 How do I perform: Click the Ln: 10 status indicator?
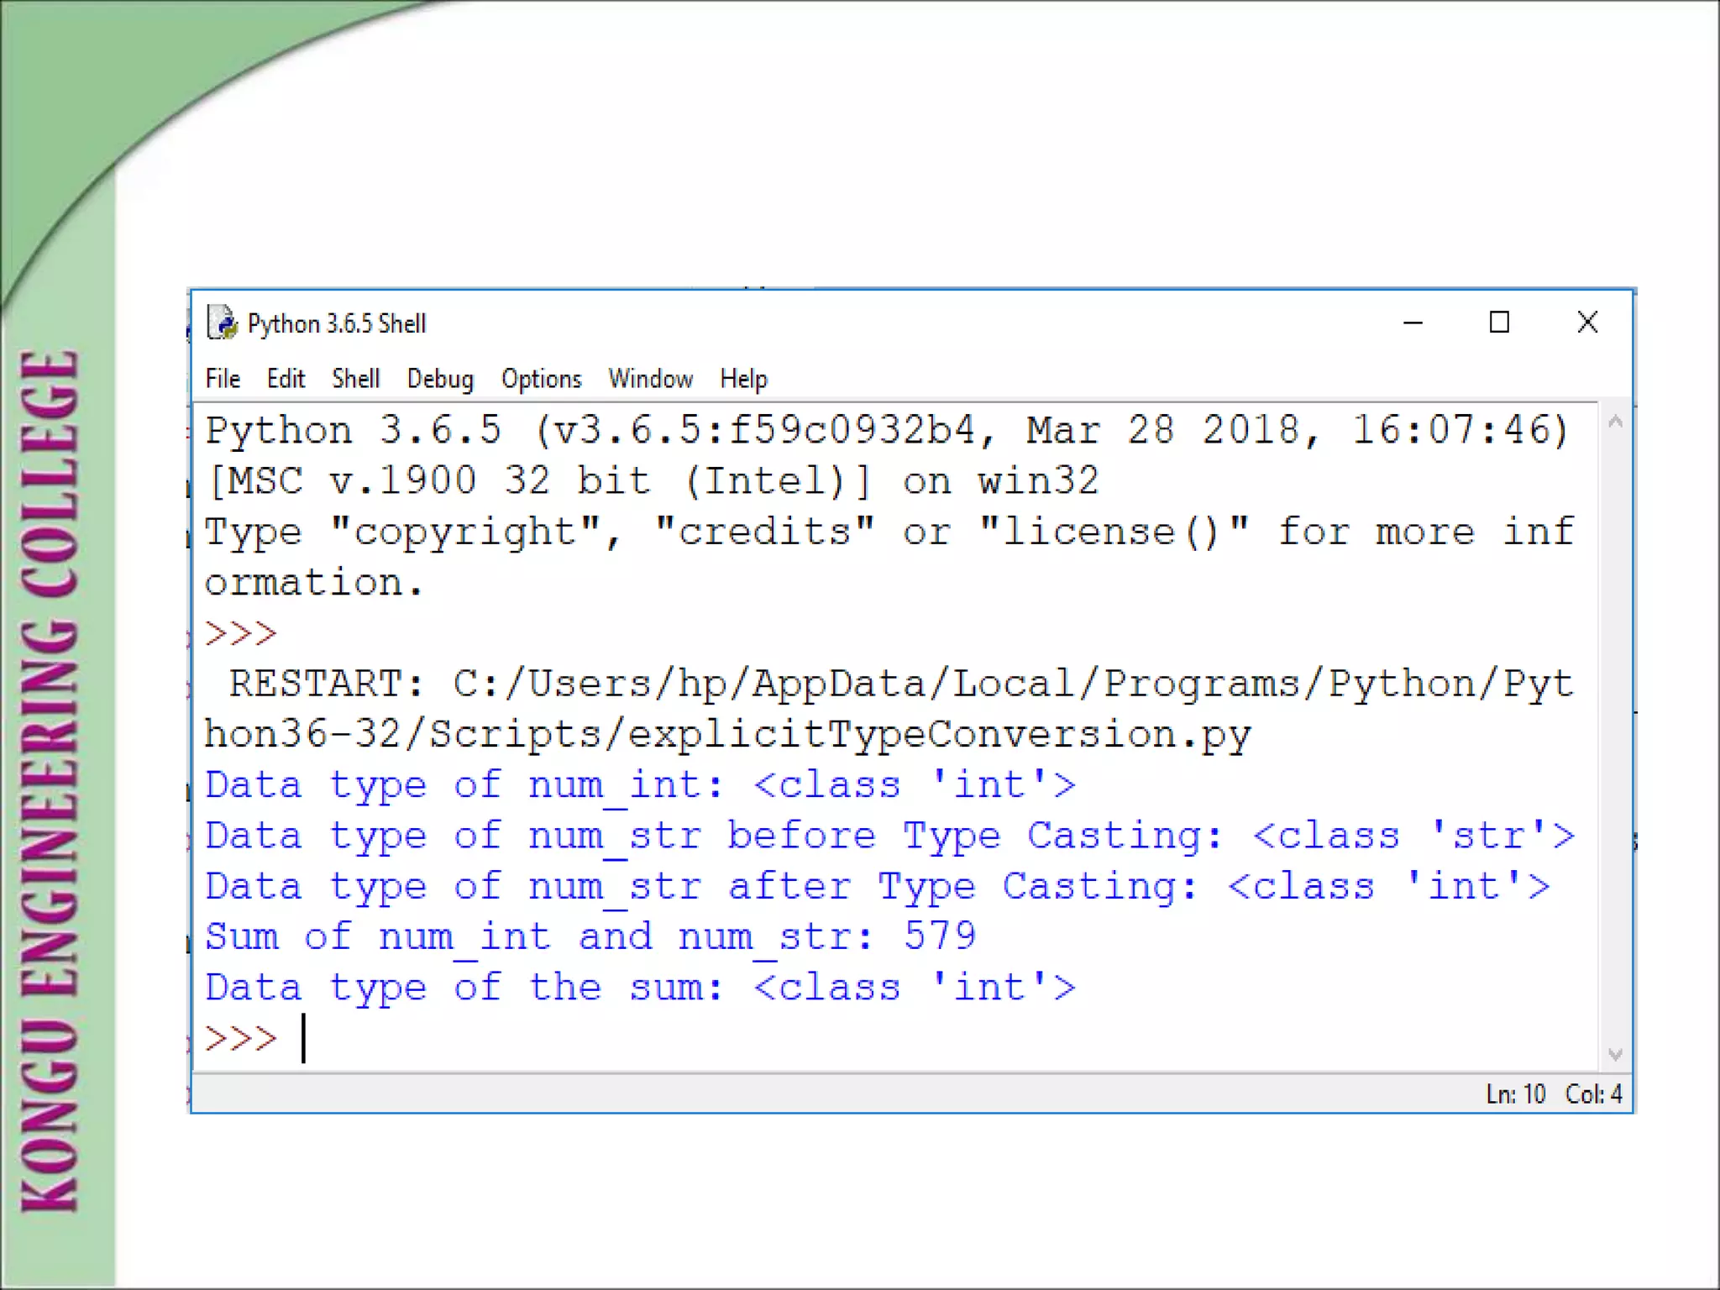tap(1515, 1094)
